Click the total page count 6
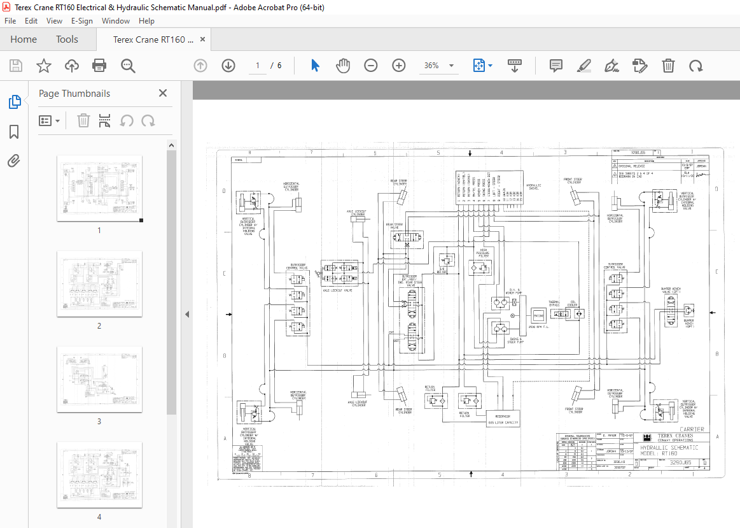Image resolution: width=740 pixels, height=528 pixels. tap(279, 66)
